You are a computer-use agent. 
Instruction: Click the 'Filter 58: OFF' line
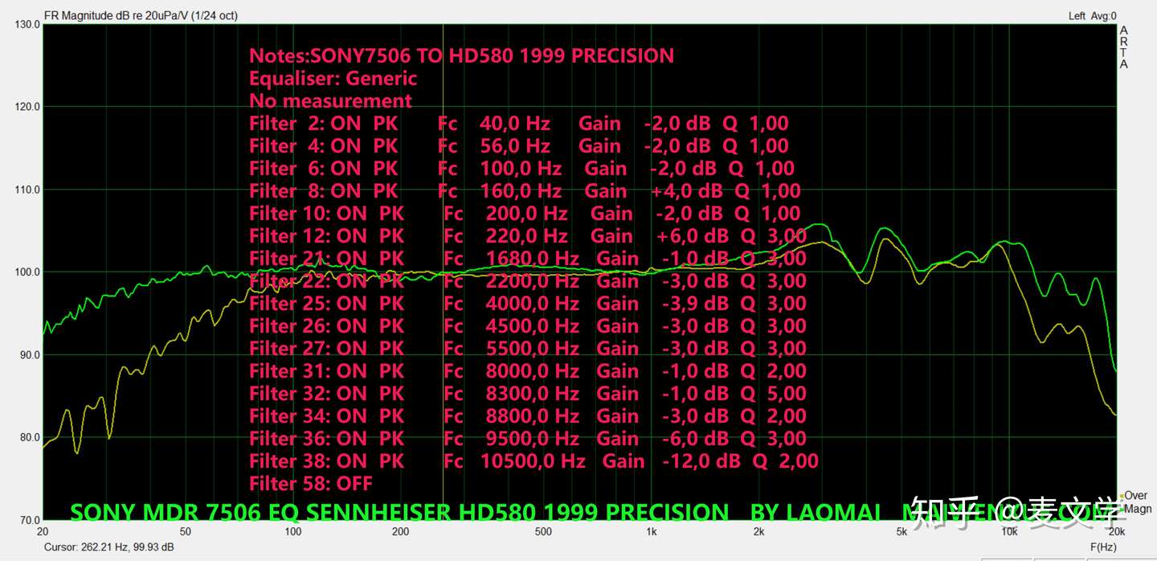[x=311, y=483]
